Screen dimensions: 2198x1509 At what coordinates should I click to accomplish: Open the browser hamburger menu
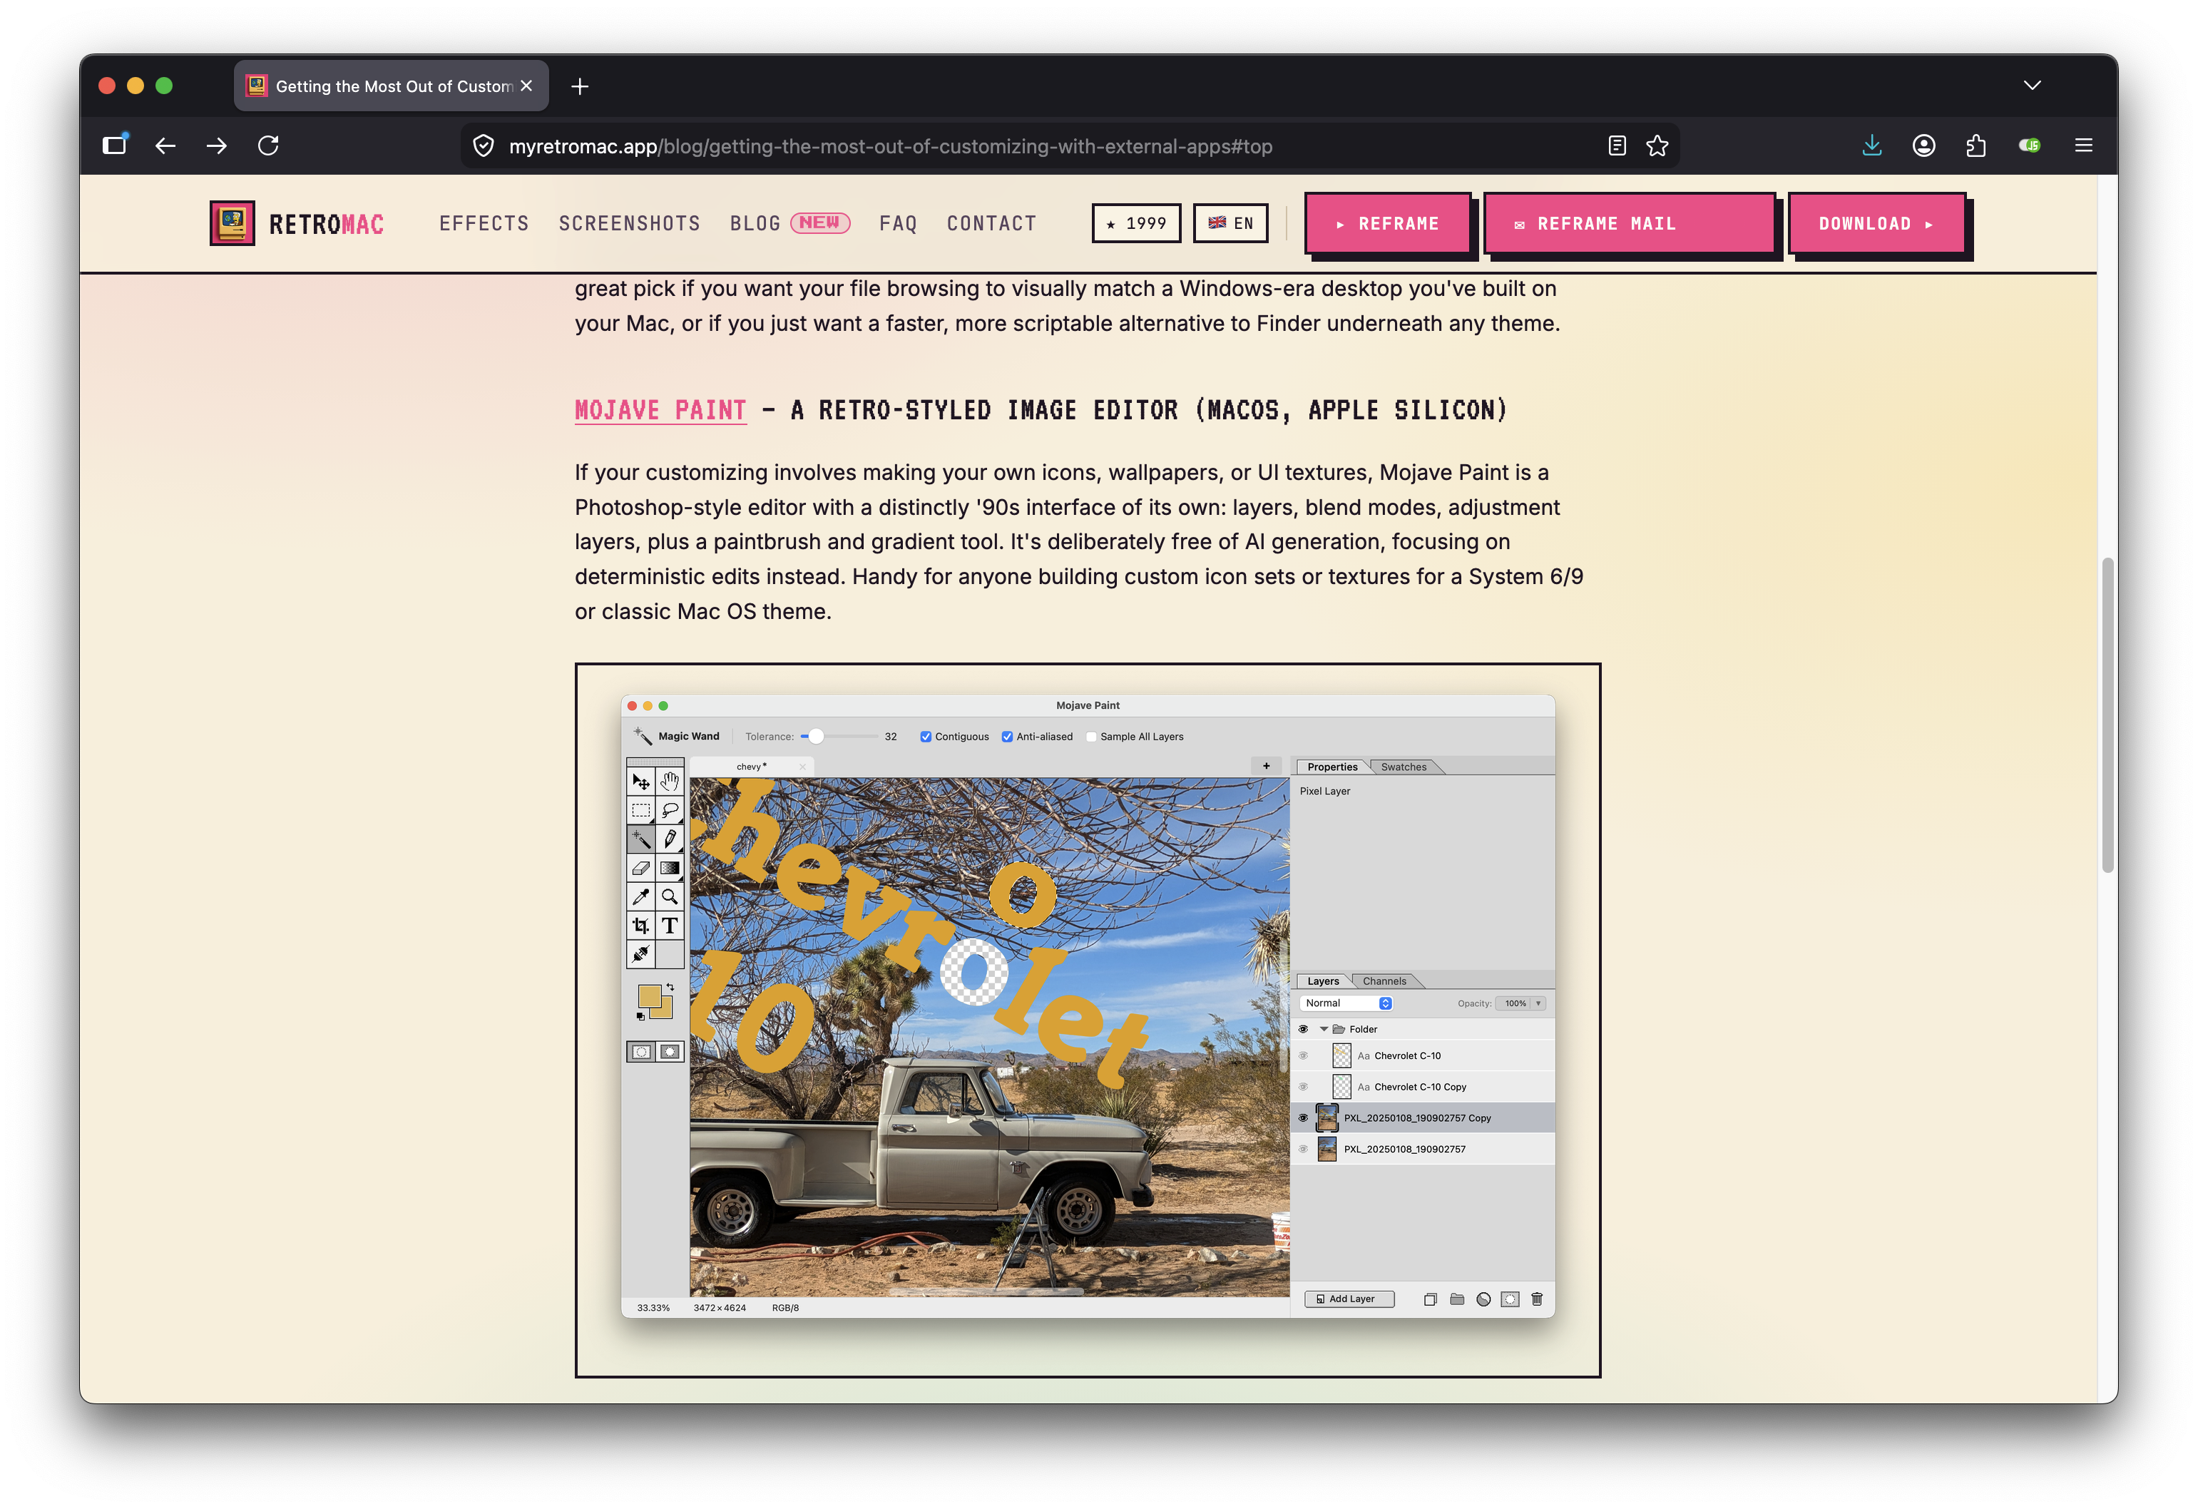2084,145
